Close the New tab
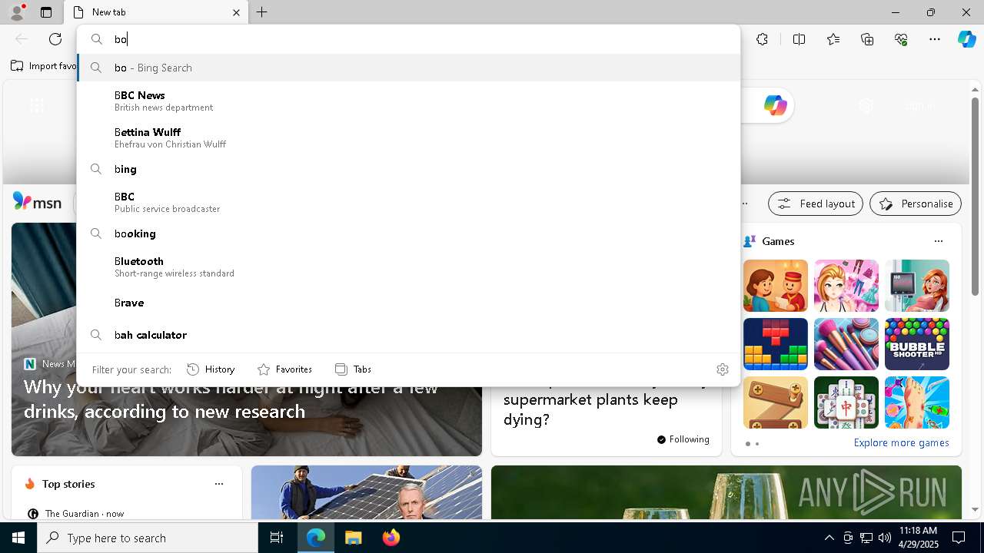 (x=236, y=12)
